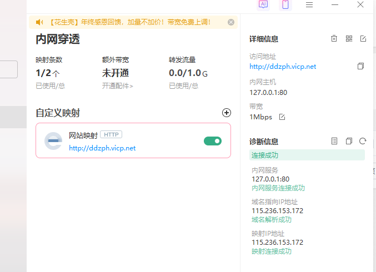Viewport: 376px width, 272px height.
Task: Copy the access address http://ddzph.vicp.net
Action: (x=360, y=67)
